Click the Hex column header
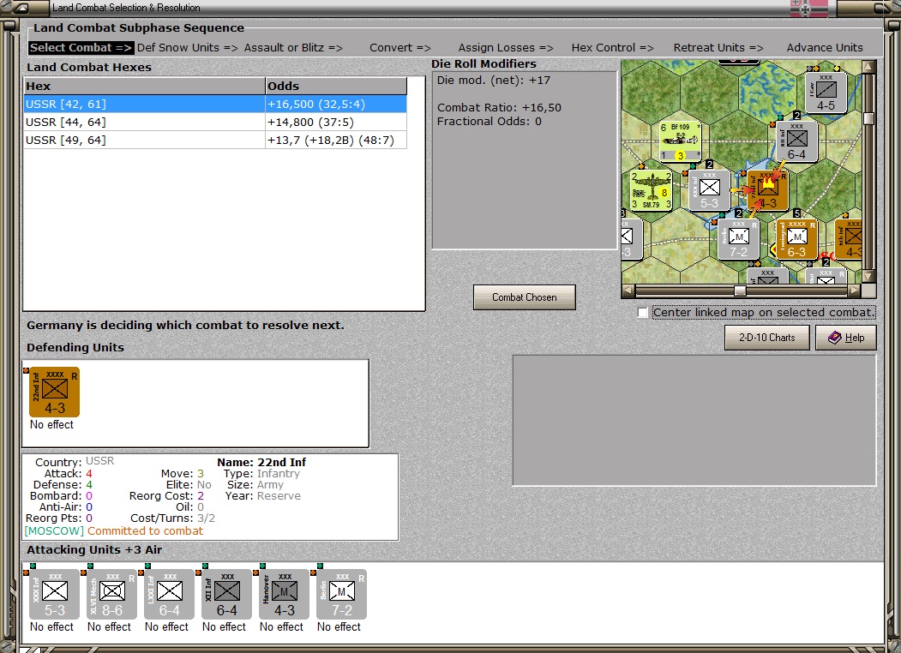 144,87
